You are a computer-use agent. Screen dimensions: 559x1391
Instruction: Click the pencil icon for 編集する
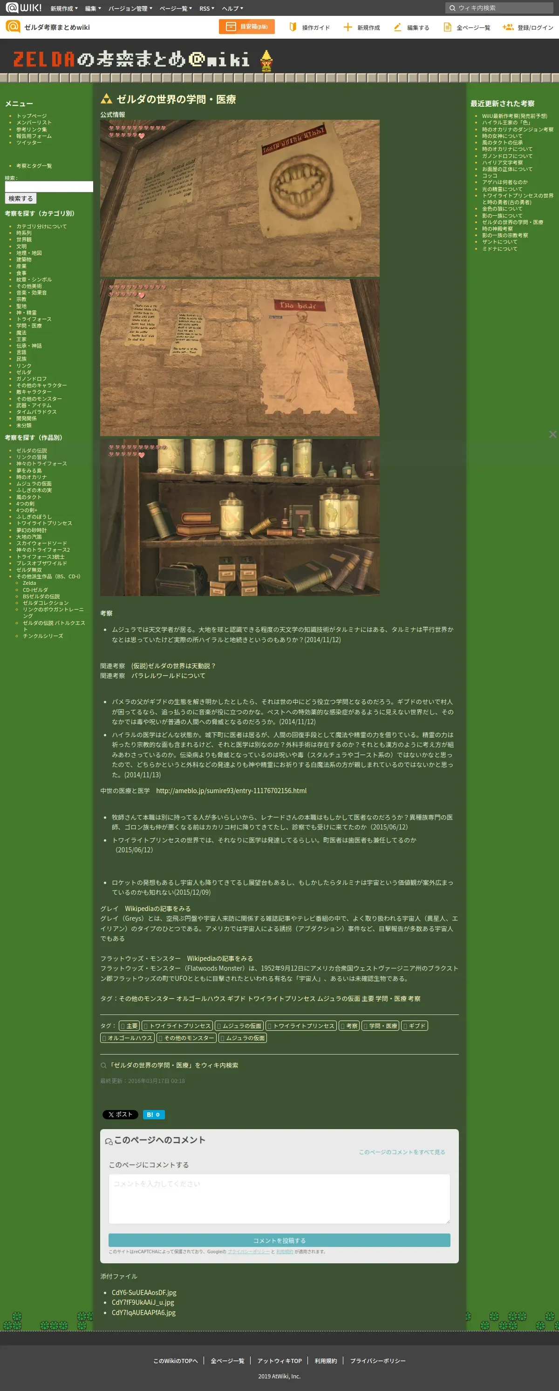398,27
